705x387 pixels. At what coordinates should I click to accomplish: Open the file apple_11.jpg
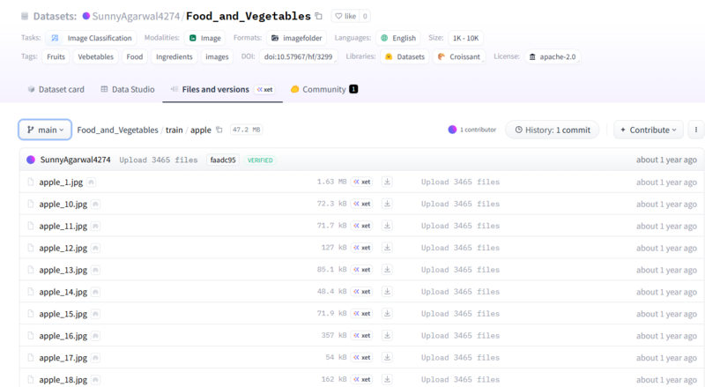click(63, 227)
